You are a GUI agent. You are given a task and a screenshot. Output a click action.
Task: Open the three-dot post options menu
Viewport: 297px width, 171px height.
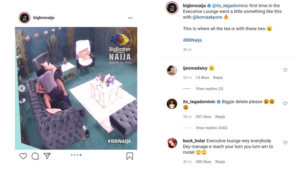[130, 19]
